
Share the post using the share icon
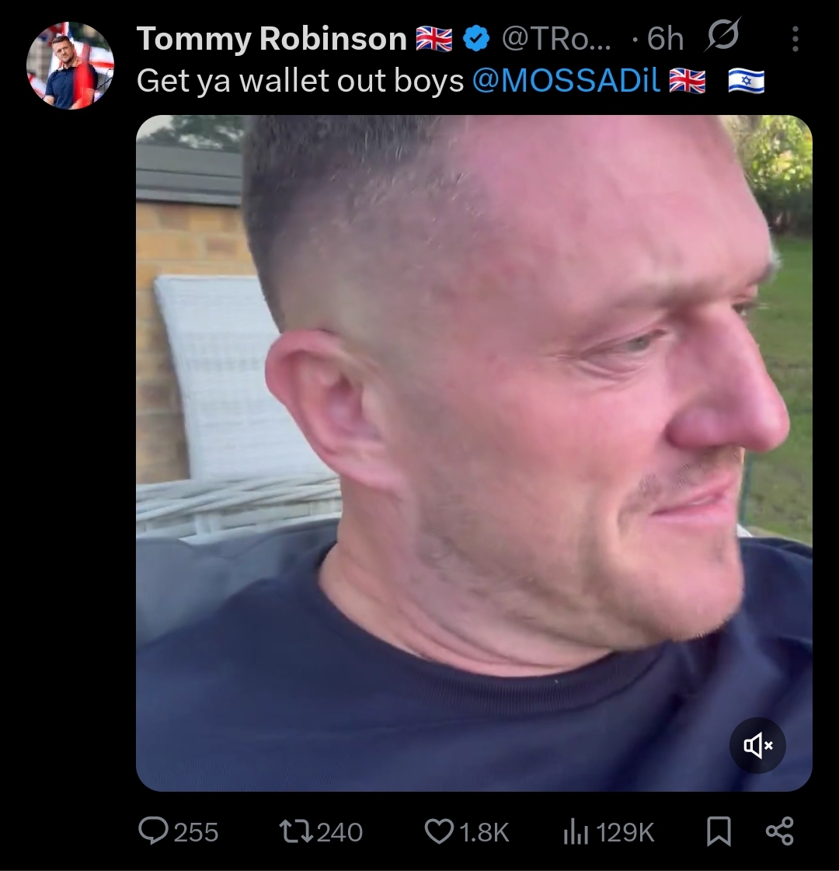[780, 831]
